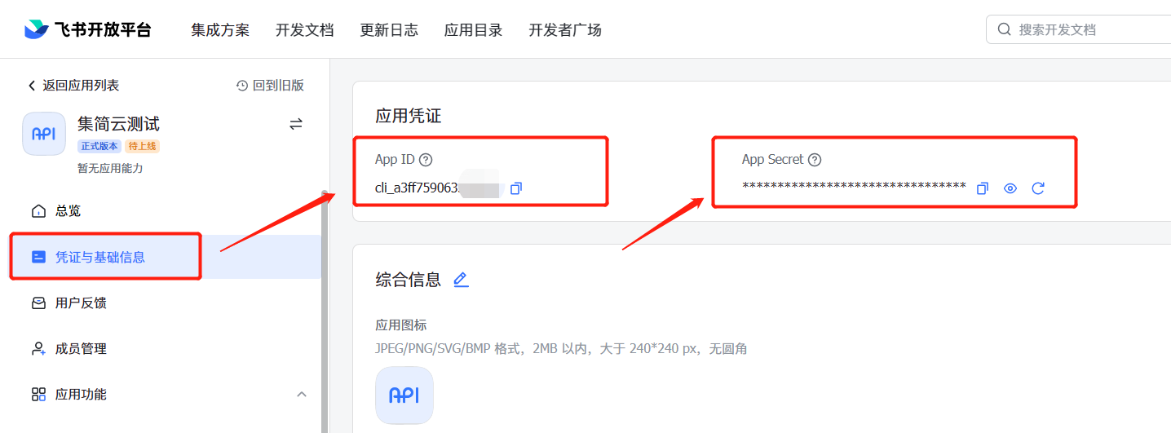This screenshot has height=433, width=1171.
Task: Click the 搜索开发文档 search field
Action: pyautogui.click(x=1079, y=29)
